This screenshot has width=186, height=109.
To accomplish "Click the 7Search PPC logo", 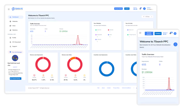I will click(17, 9).
